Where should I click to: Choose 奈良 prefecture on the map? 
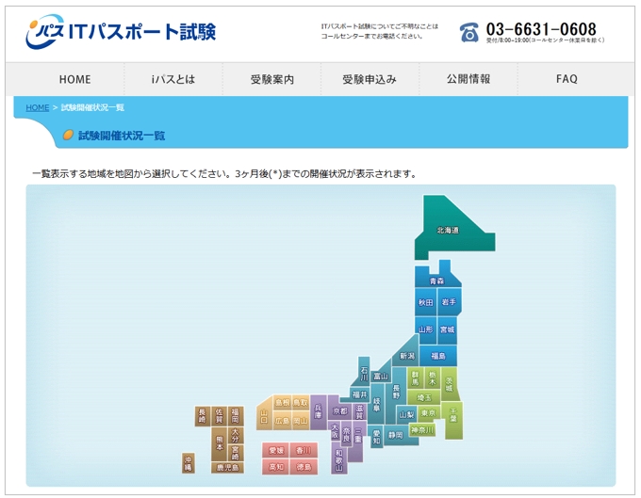click(346, 434)
